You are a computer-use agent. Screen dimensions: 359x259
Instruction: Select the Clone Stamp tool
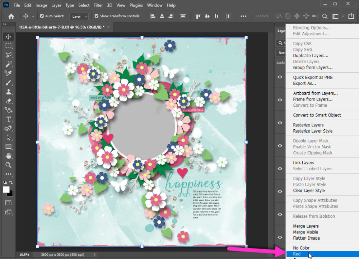[x=9, y=92]
